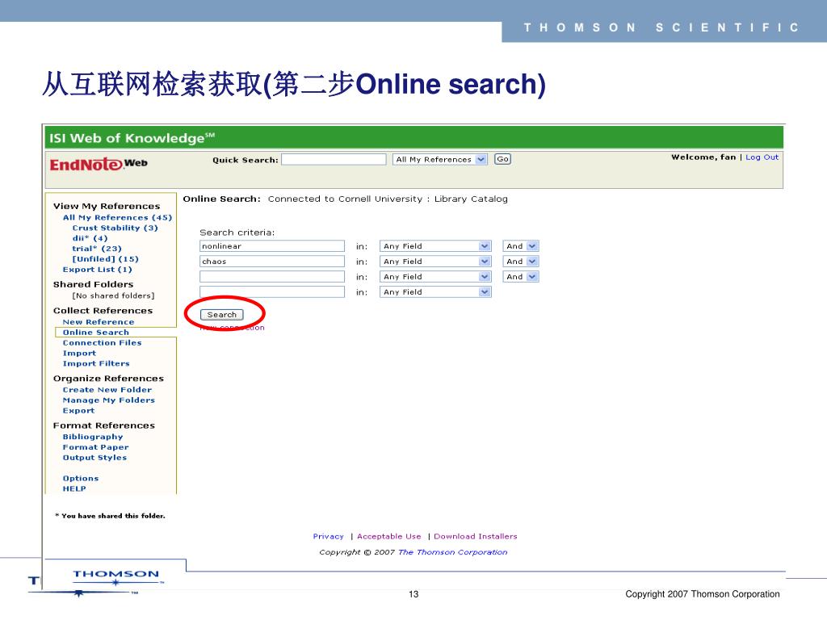
Task: Open Any Field dropdown for chaos row
Action: [435, 262]
